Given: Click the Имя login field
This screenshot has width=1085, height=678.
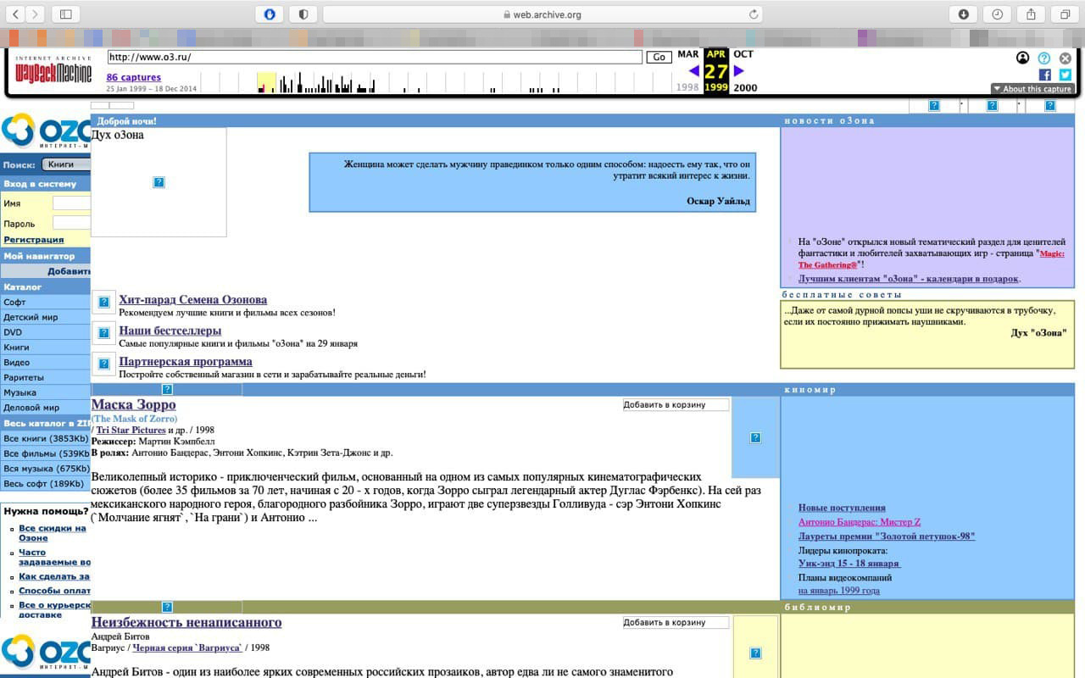Looking at the screenshot, I should point(71,203).
